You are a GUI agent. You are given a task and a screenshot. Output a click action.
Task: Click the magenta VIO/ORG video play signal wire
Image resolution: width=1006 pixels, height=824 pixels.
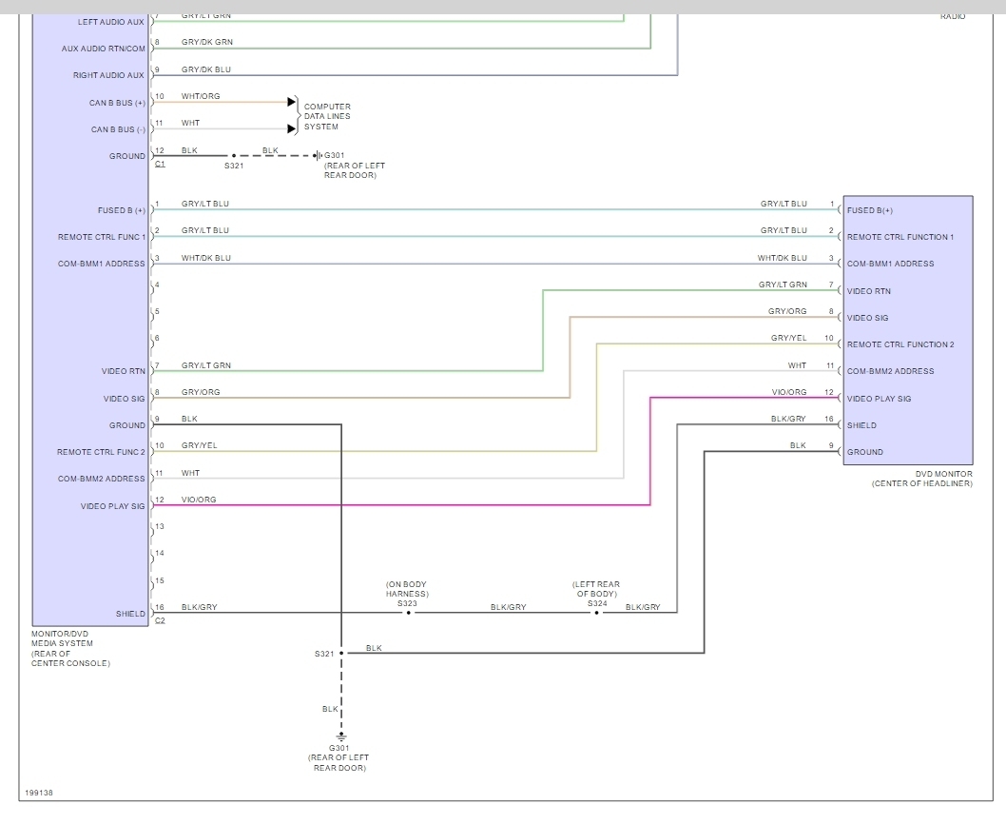[x=399, y=505]
